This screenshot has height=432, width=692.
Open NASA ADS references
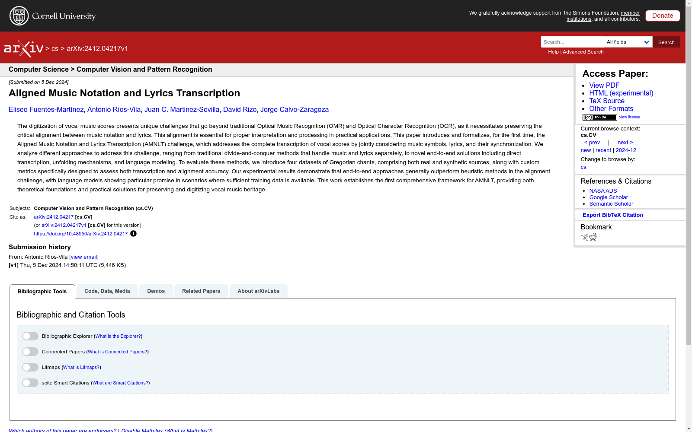coord(603,191)
